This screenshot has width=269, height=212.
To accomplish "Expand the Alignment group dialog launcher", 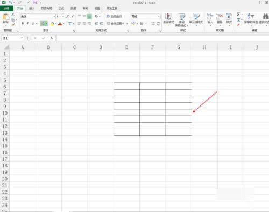I will click(x=128, y=31).
